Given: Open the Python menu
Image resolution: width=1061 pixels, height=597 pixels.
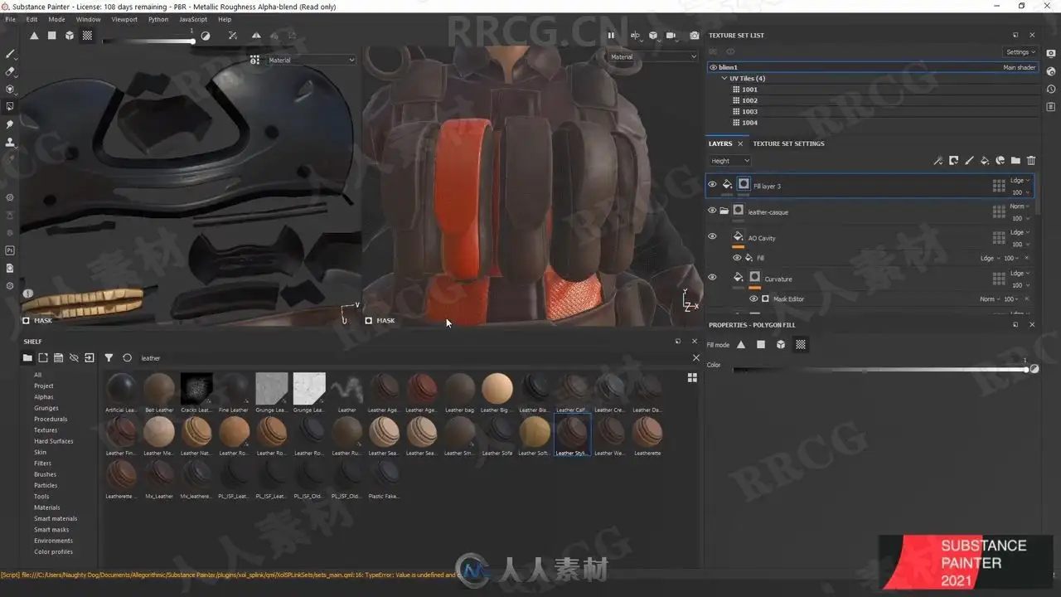Looking at the screenshot, I should coord(157,19).
